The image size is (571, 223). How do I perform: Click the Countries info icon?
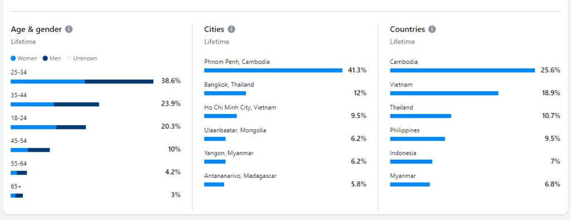click(x=432, y=29)
